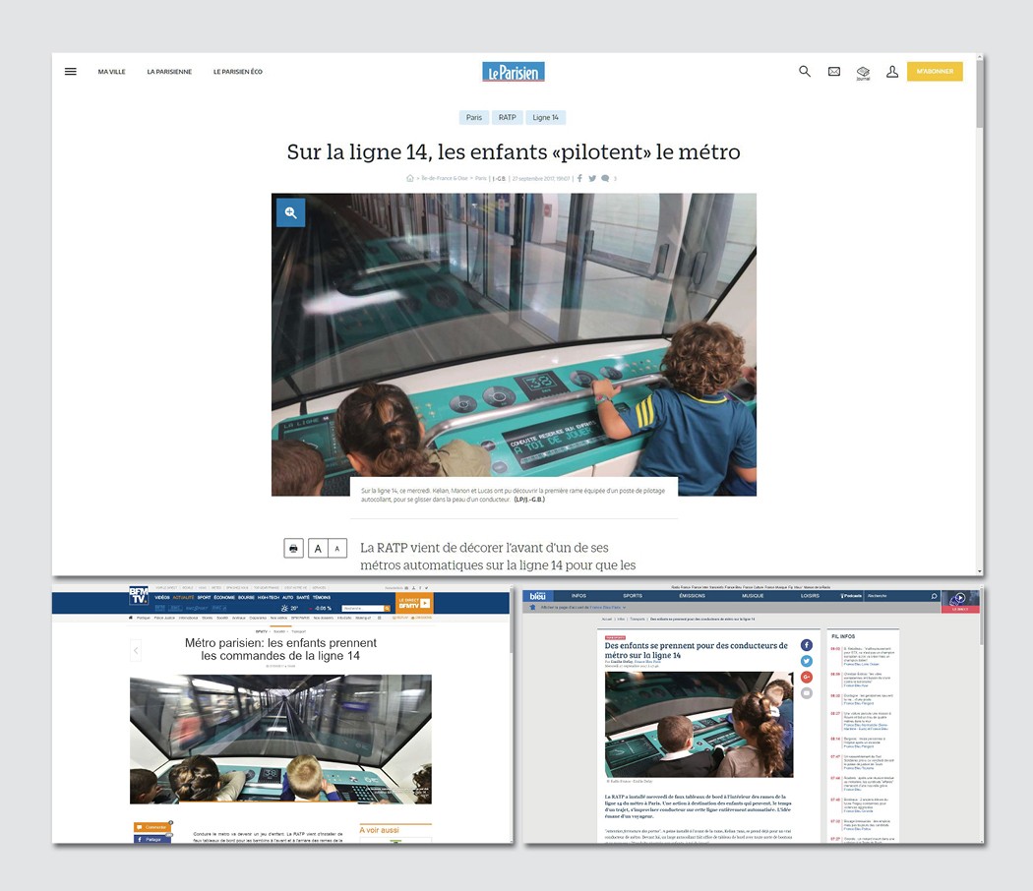
Task: Decrease text size with small A button
Action: tap(337, 548)
